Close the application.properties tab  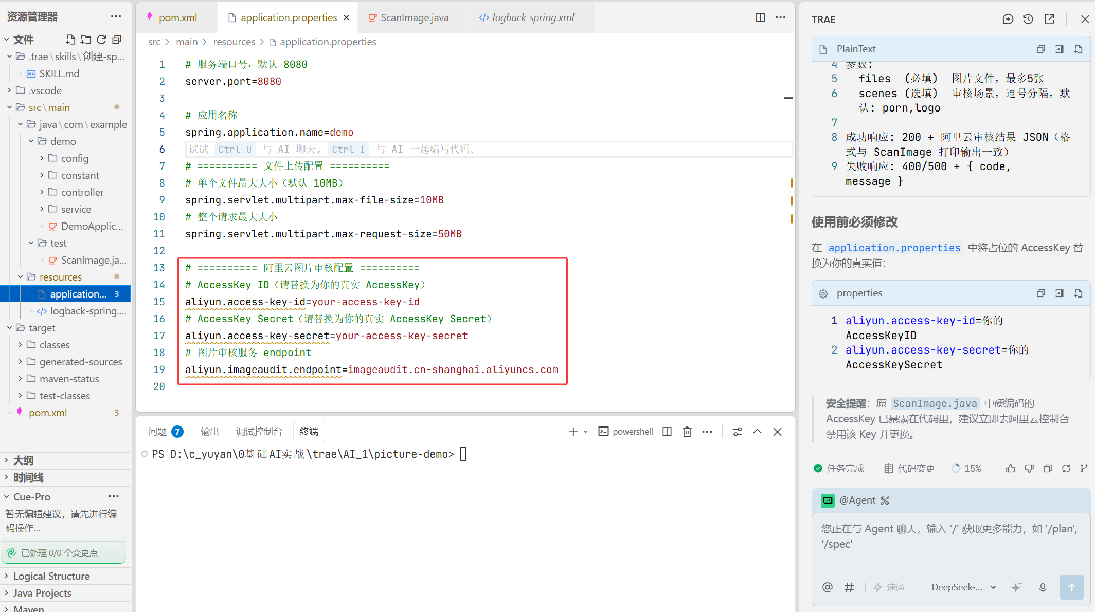(x=347, y=17)
